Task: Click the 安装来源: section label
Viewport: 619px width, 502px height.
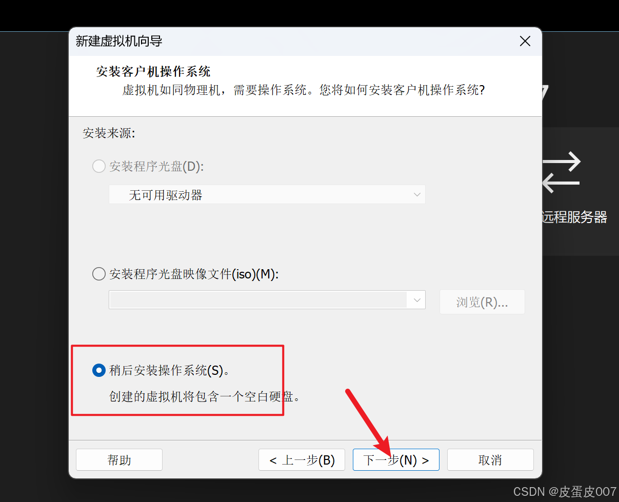Action: point(109,134)
